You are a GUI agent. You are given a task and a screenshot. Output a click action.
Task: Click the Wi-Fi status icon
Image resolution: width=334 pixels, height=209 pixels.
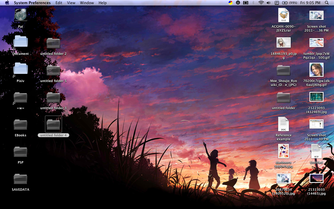261,3
